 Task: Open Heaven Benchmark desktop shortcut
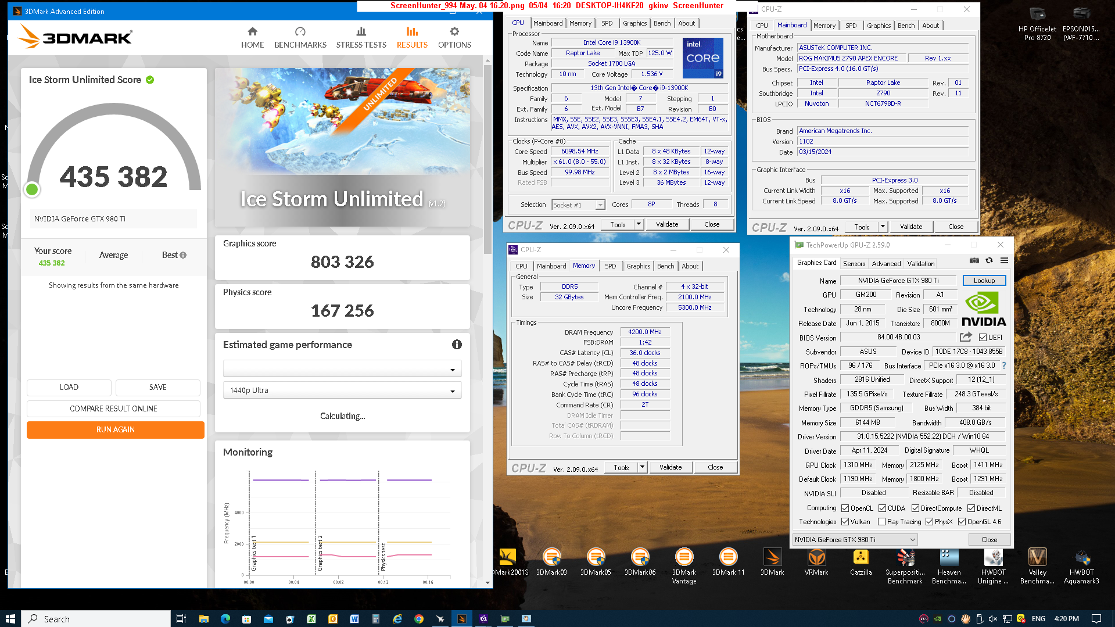(949, 567)
